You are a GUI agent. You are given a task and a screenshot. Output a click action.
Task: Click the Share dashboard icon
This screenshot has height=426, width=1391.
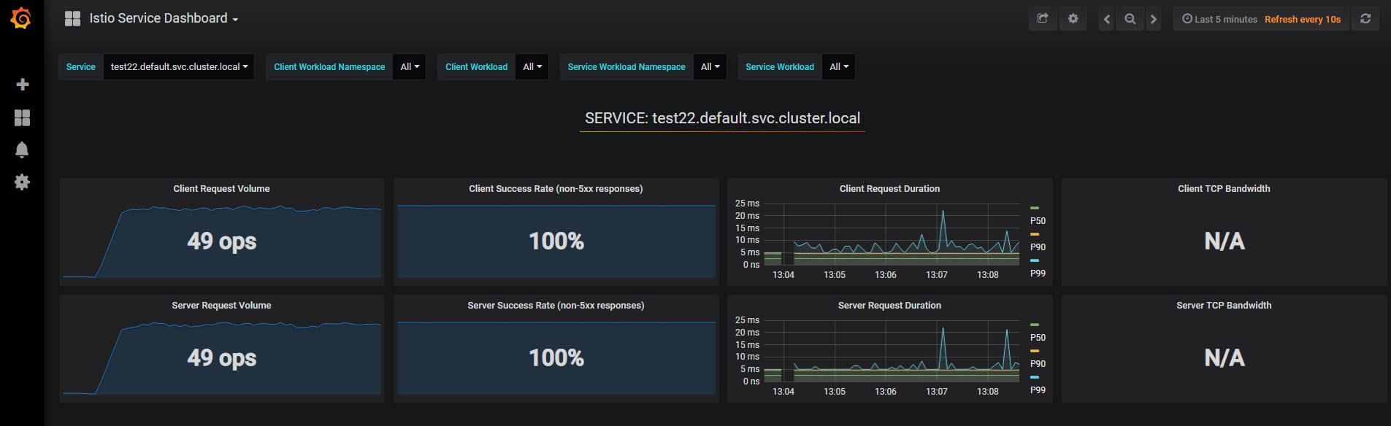click(1043, 19)
